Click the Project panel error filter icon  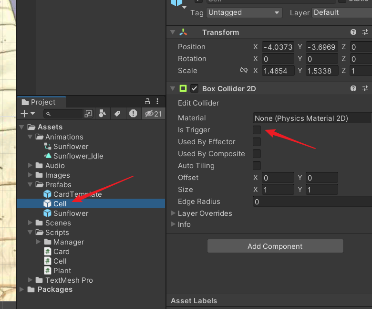(133, 114)
